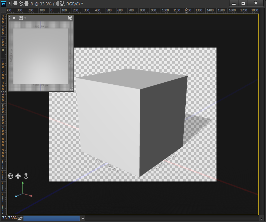266x222 pixels.
Task: Close the secondary 3D view panel
Action: tap(14, 18)
